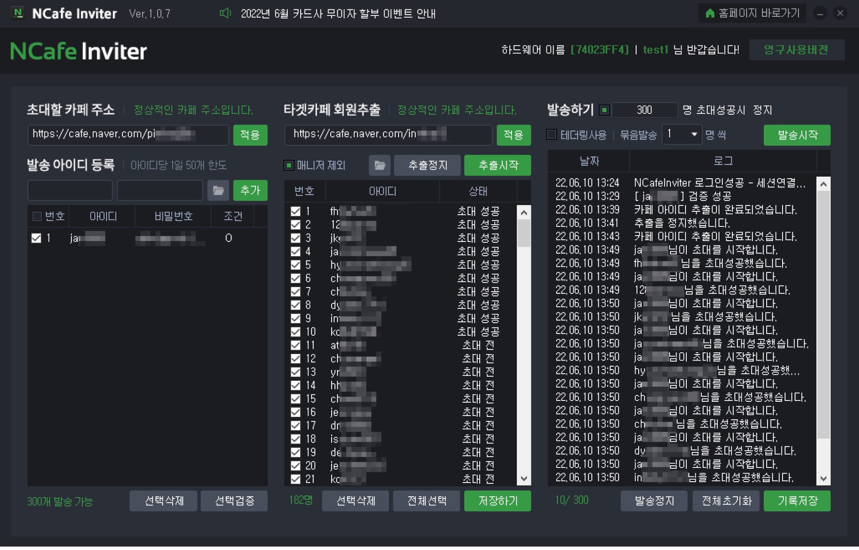
Task: Click the ID input field for sender account
Action: [x=70, y=190]
